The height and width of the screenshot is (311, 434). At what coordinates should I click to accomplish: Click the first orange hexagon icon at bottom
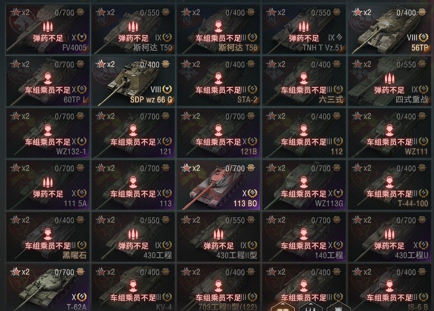click(282, 307)
